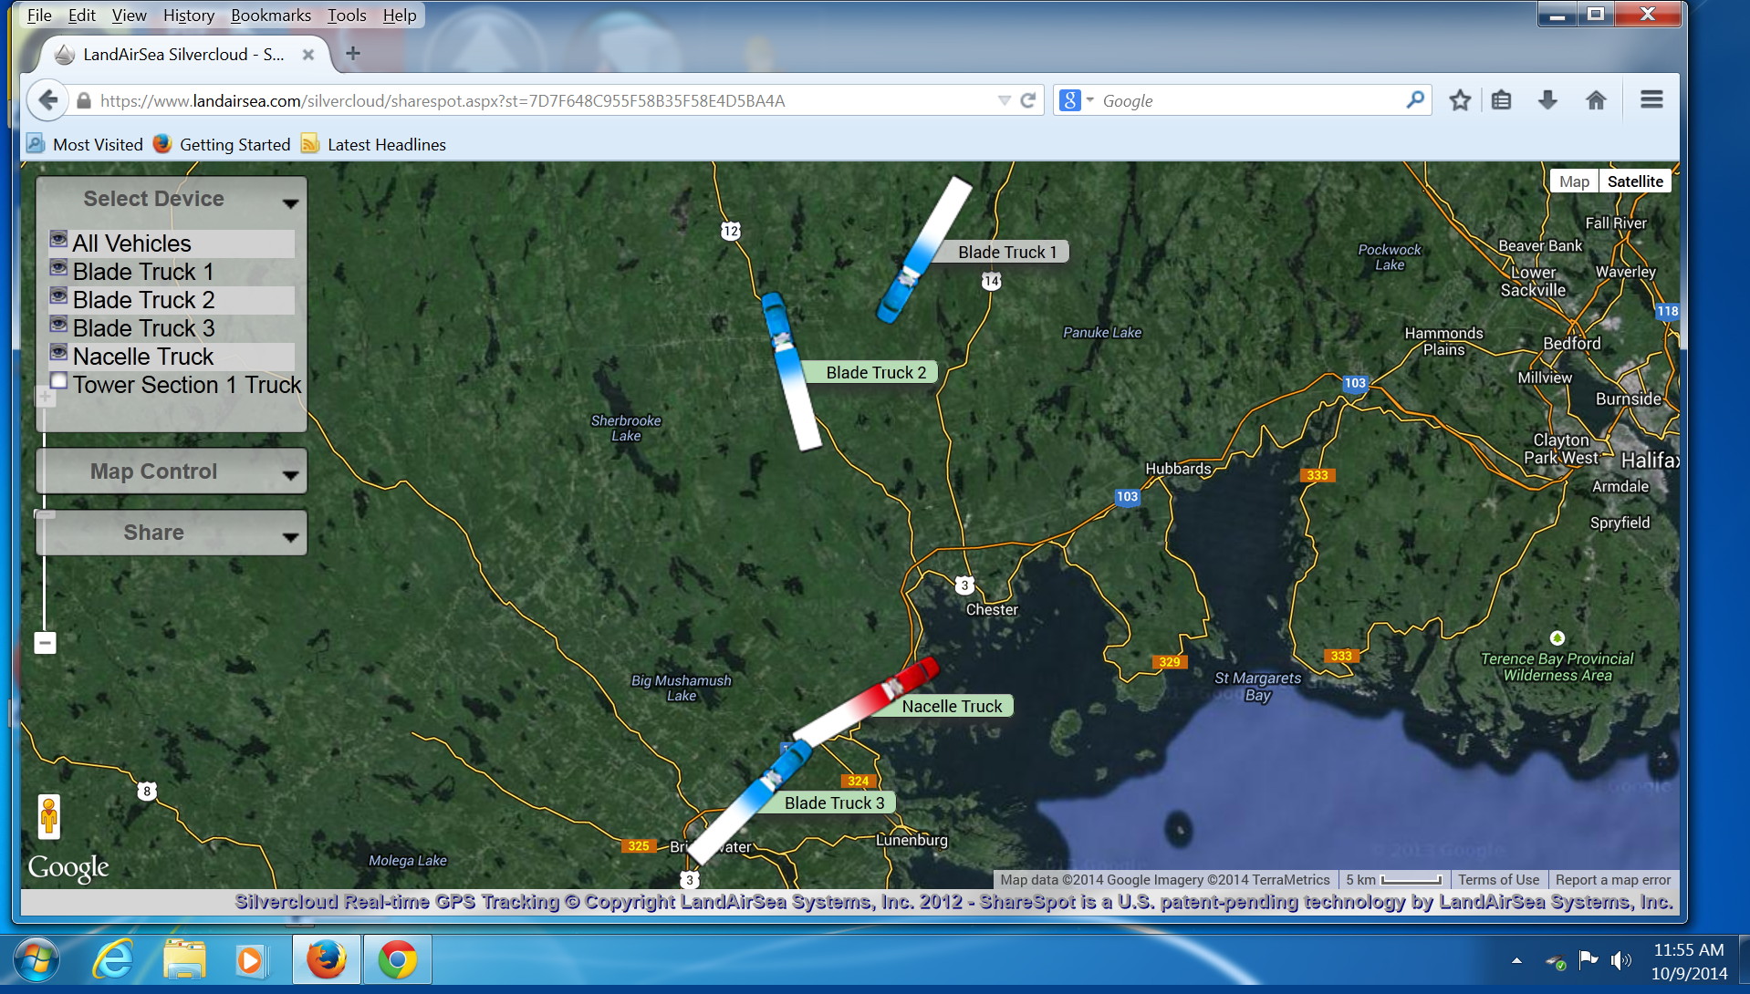
Task: Select the Nacelle Truck map label
Action: [952, 707]
